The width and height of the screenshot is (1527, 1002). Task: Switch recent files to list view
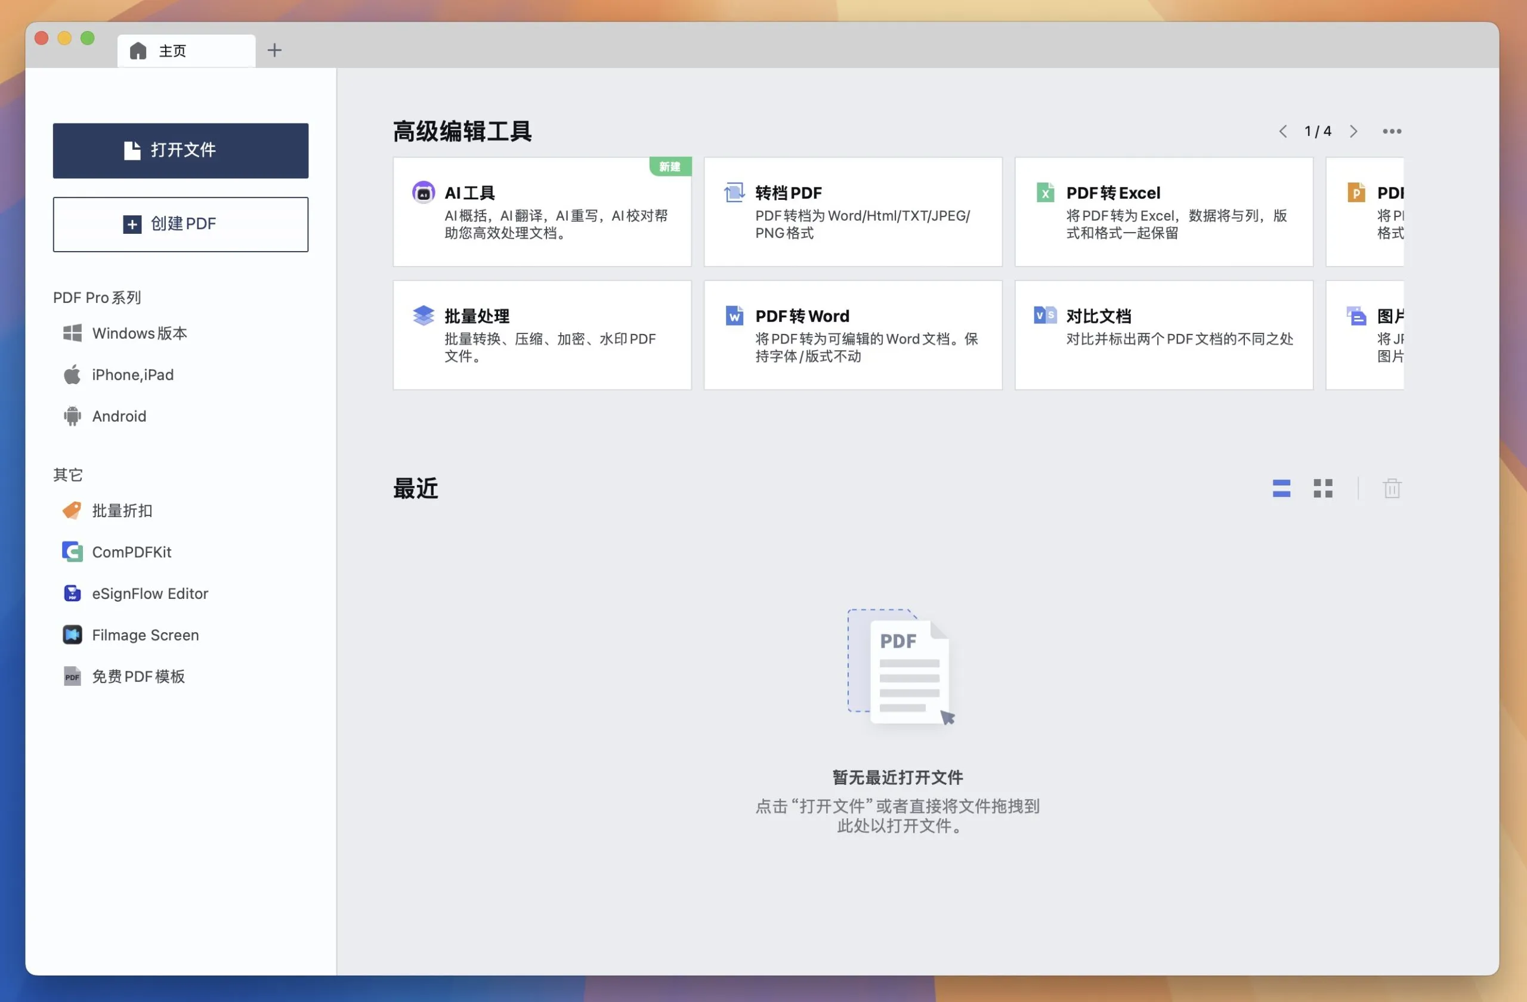[x=1281, y=489]
